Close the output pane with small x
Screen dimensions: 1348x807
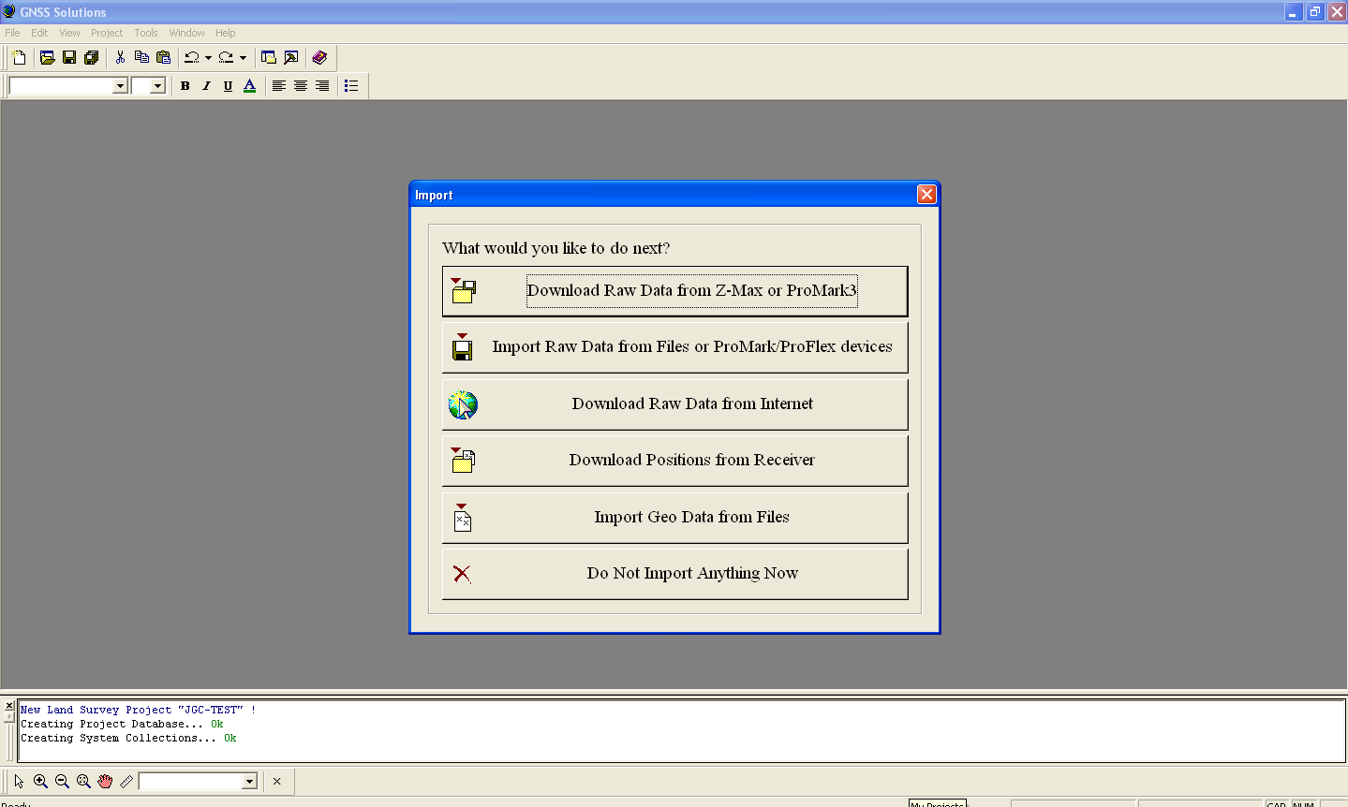tap(9, 705)
